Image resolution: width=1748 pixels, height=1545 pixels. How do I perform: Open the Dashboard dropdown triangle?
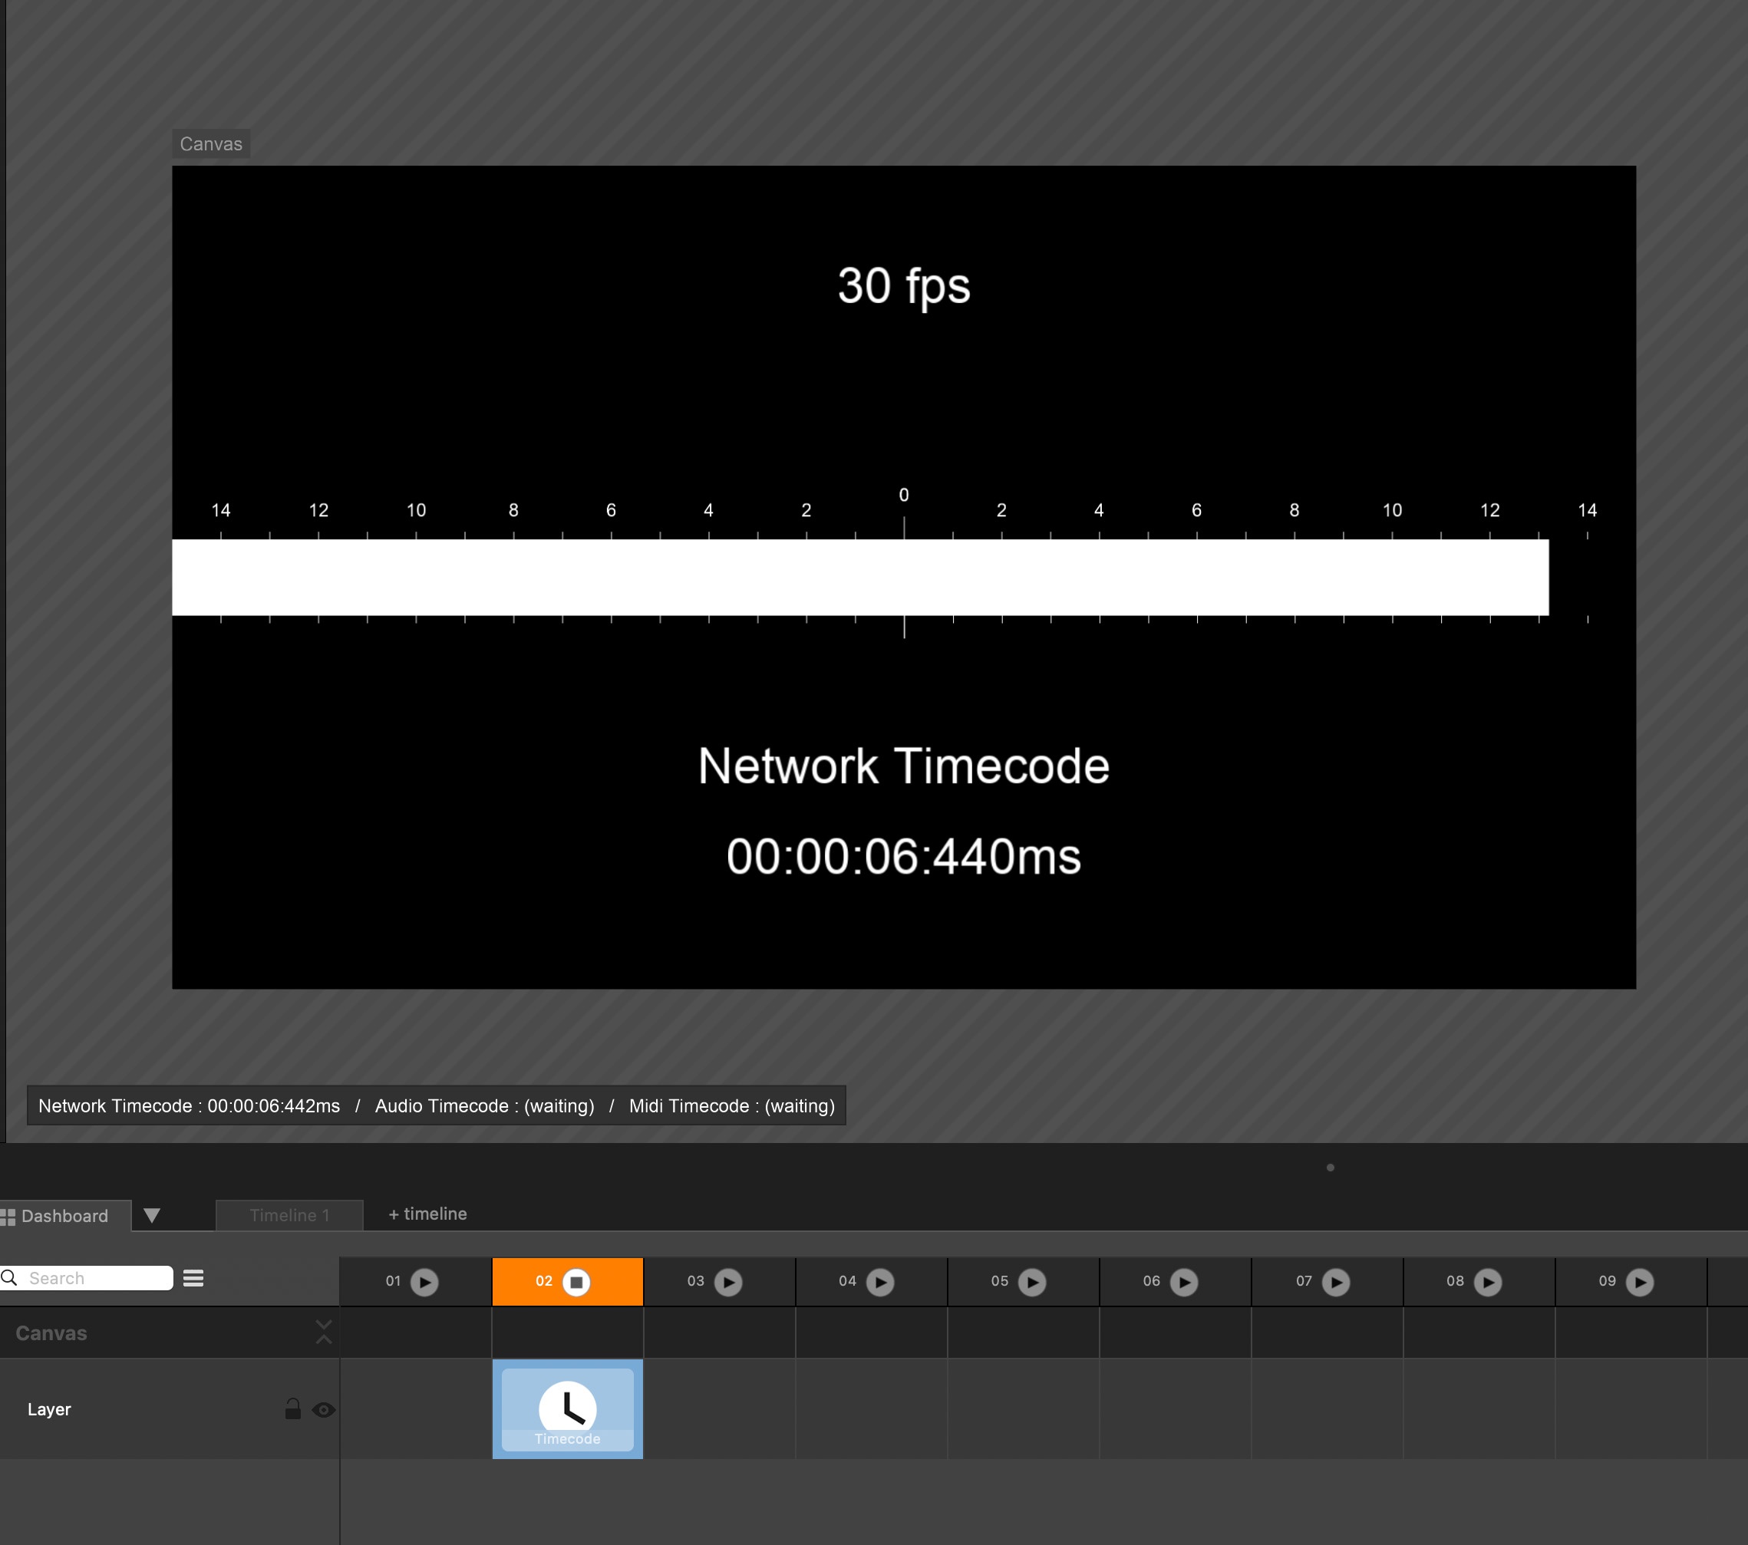(x=152, y=1215)
